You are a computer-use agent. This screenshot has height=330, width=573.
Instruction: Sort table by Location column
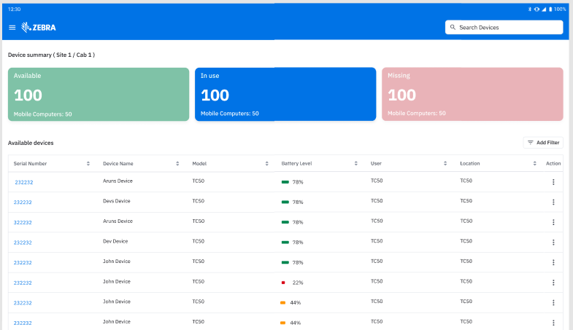pos(535,164)
